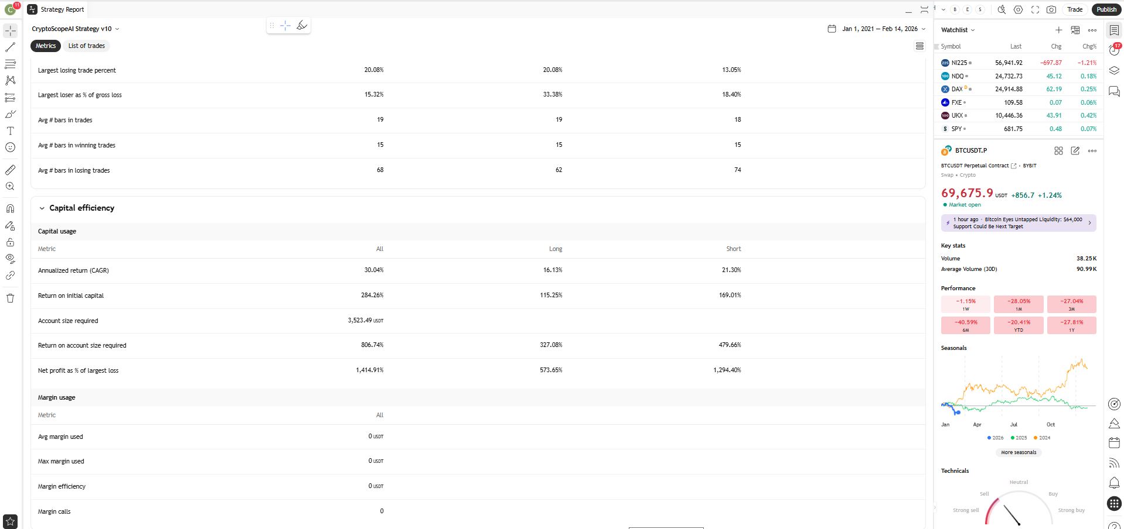Select the eraser in floating toolbar

pyautogui.click(x=302, y=25)
